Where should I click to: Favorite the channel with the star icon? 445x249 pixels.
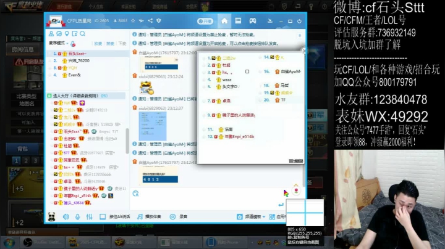[x=133, y=21]
